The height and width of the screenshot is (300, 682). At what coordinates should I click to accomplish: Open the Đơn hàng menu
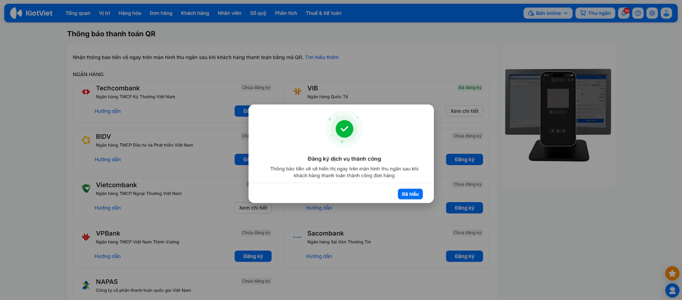point(161,13)
